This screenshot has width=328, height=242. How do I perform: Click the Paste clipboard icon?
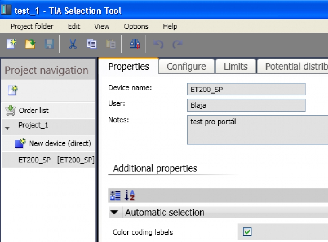(x=111, y=44)
